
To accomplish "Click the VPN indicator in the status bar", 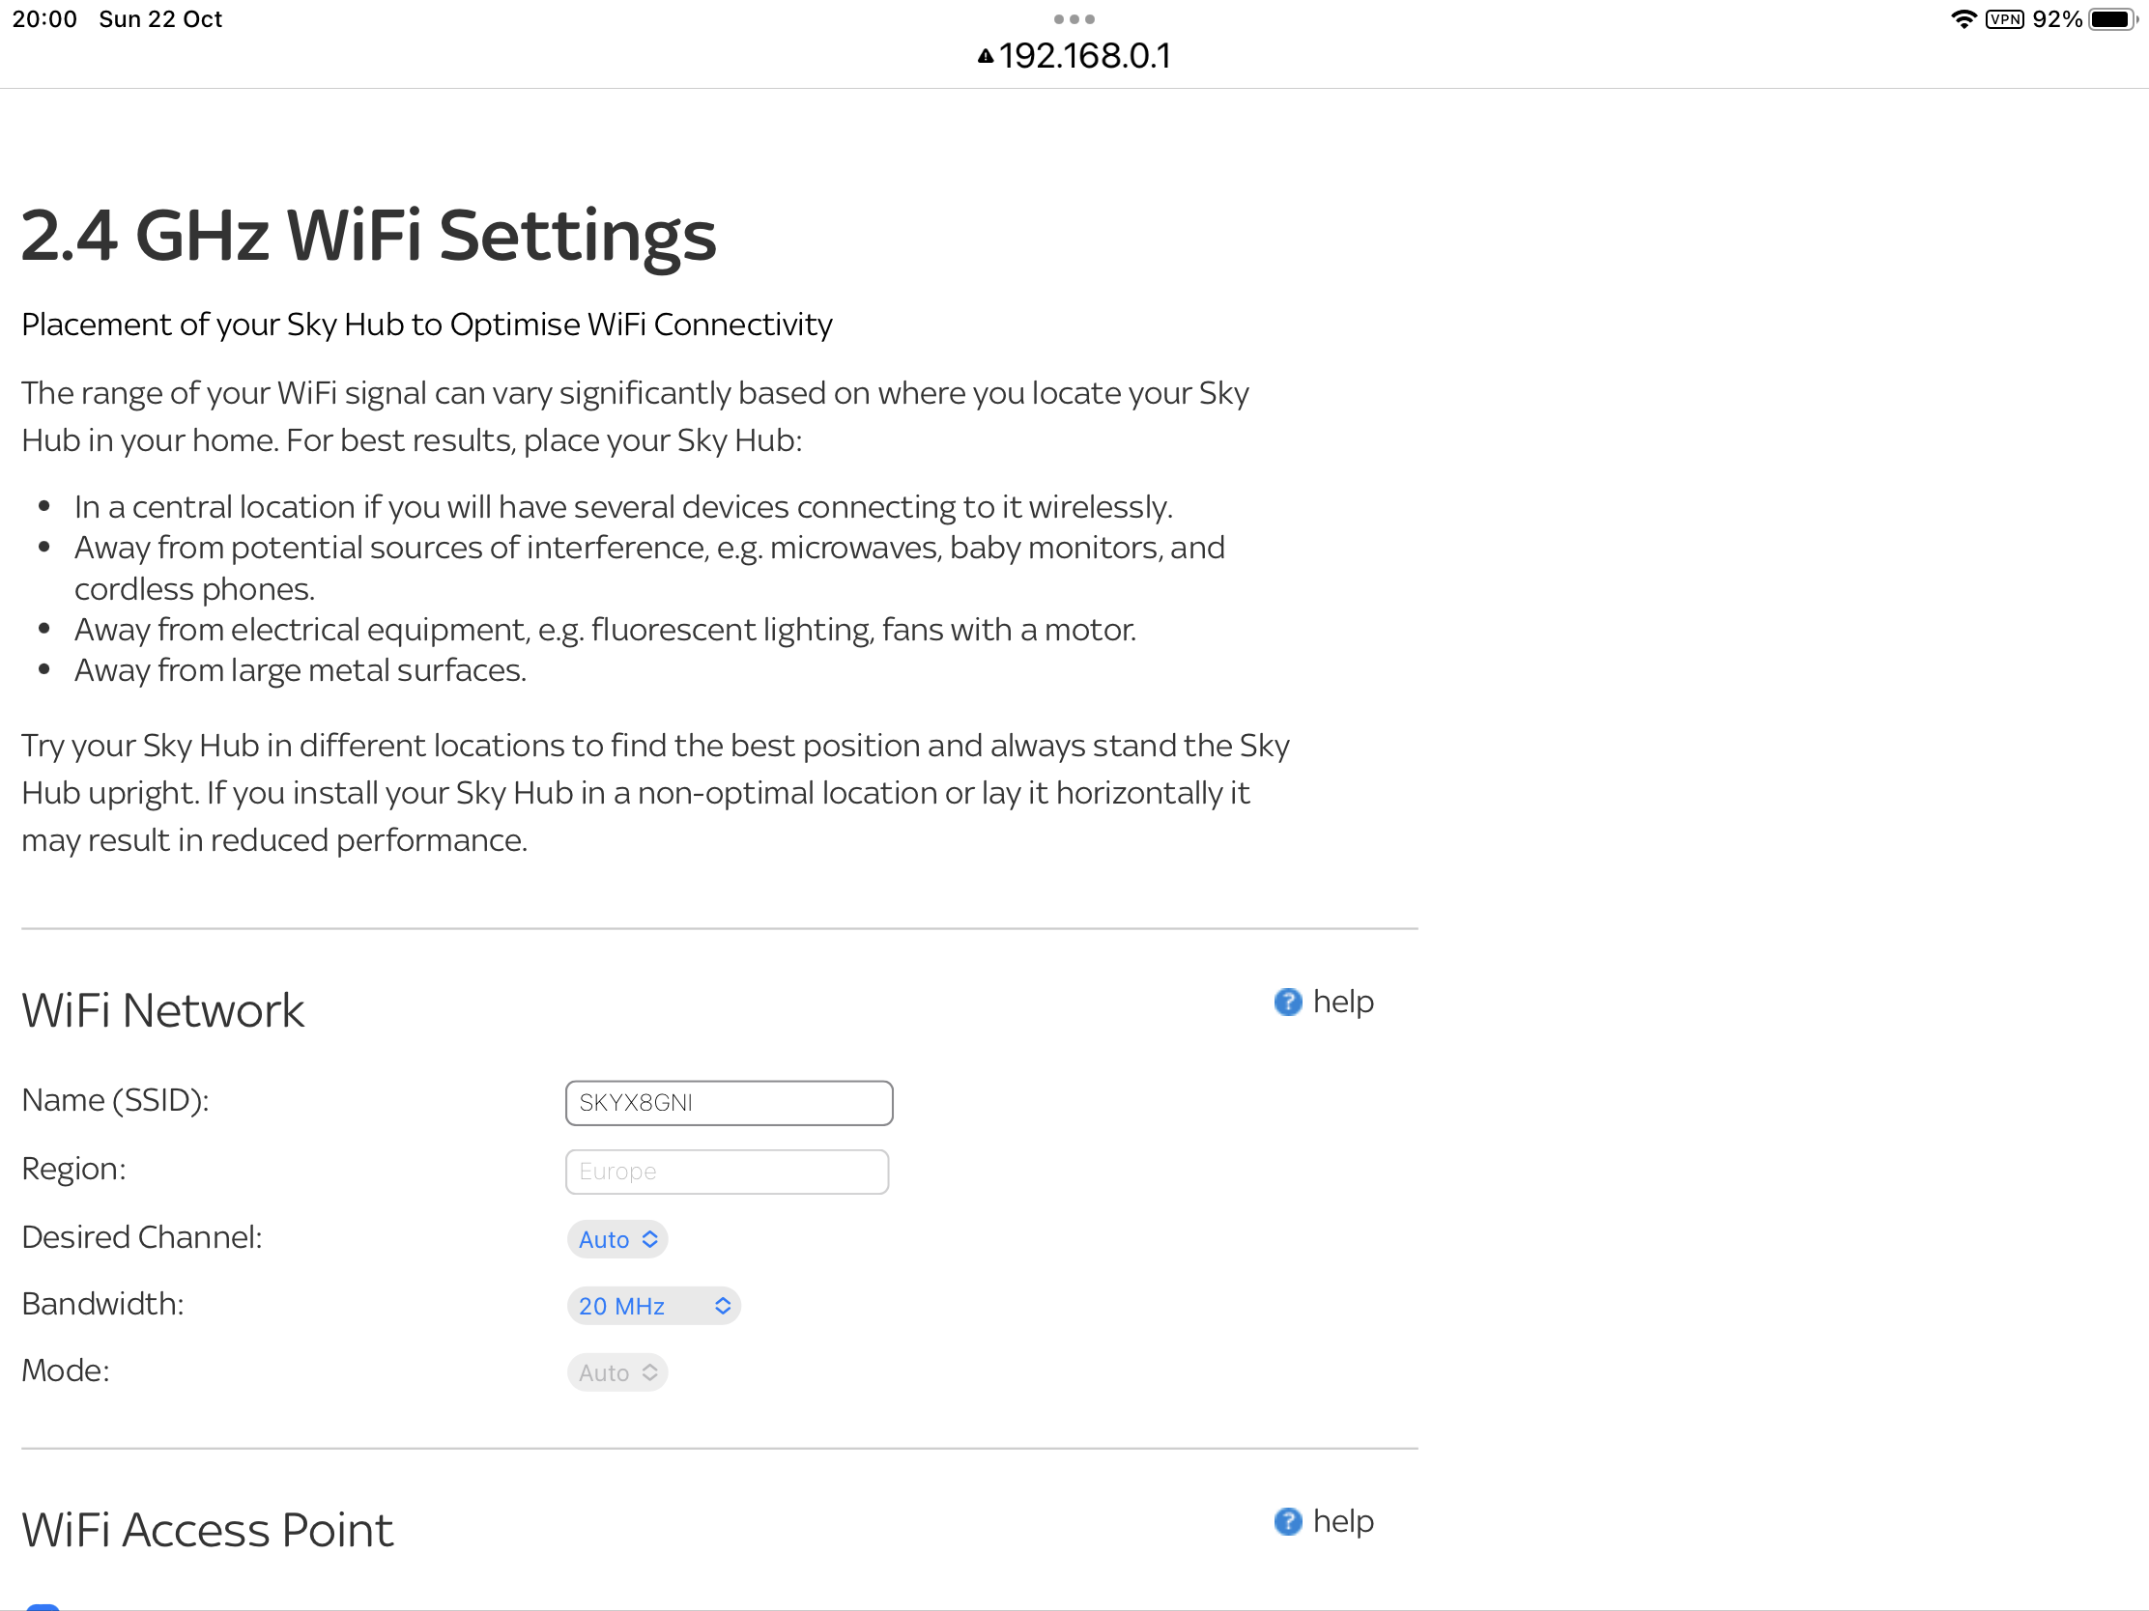I will pyautogui.click(x=2005, y=17).
